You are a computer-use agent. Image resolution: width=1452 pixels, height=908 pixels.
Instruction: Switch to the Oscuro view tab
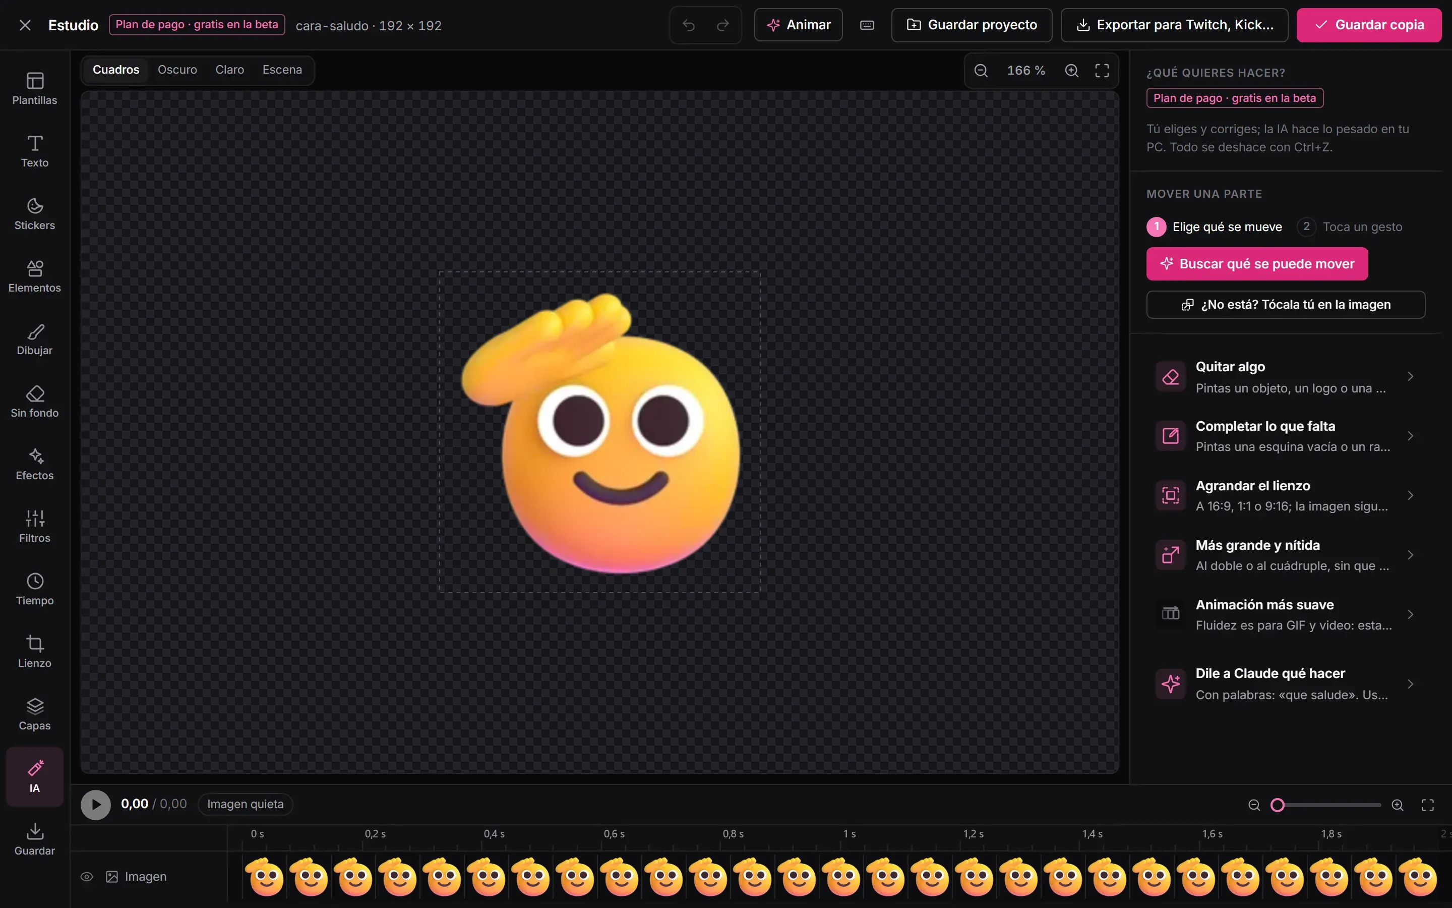click(x=177, y=70)
